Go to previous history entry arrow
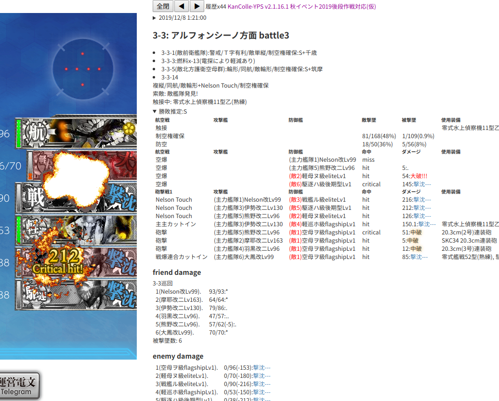 tap(182, 6)
